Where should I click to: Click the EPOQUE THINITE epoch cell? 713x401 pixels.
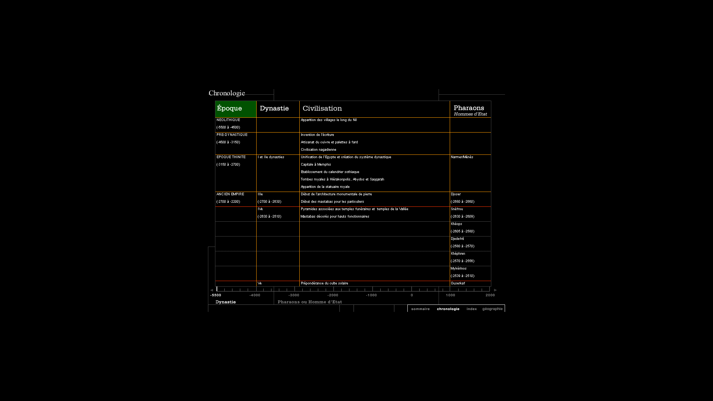click(x=236, y=173)
